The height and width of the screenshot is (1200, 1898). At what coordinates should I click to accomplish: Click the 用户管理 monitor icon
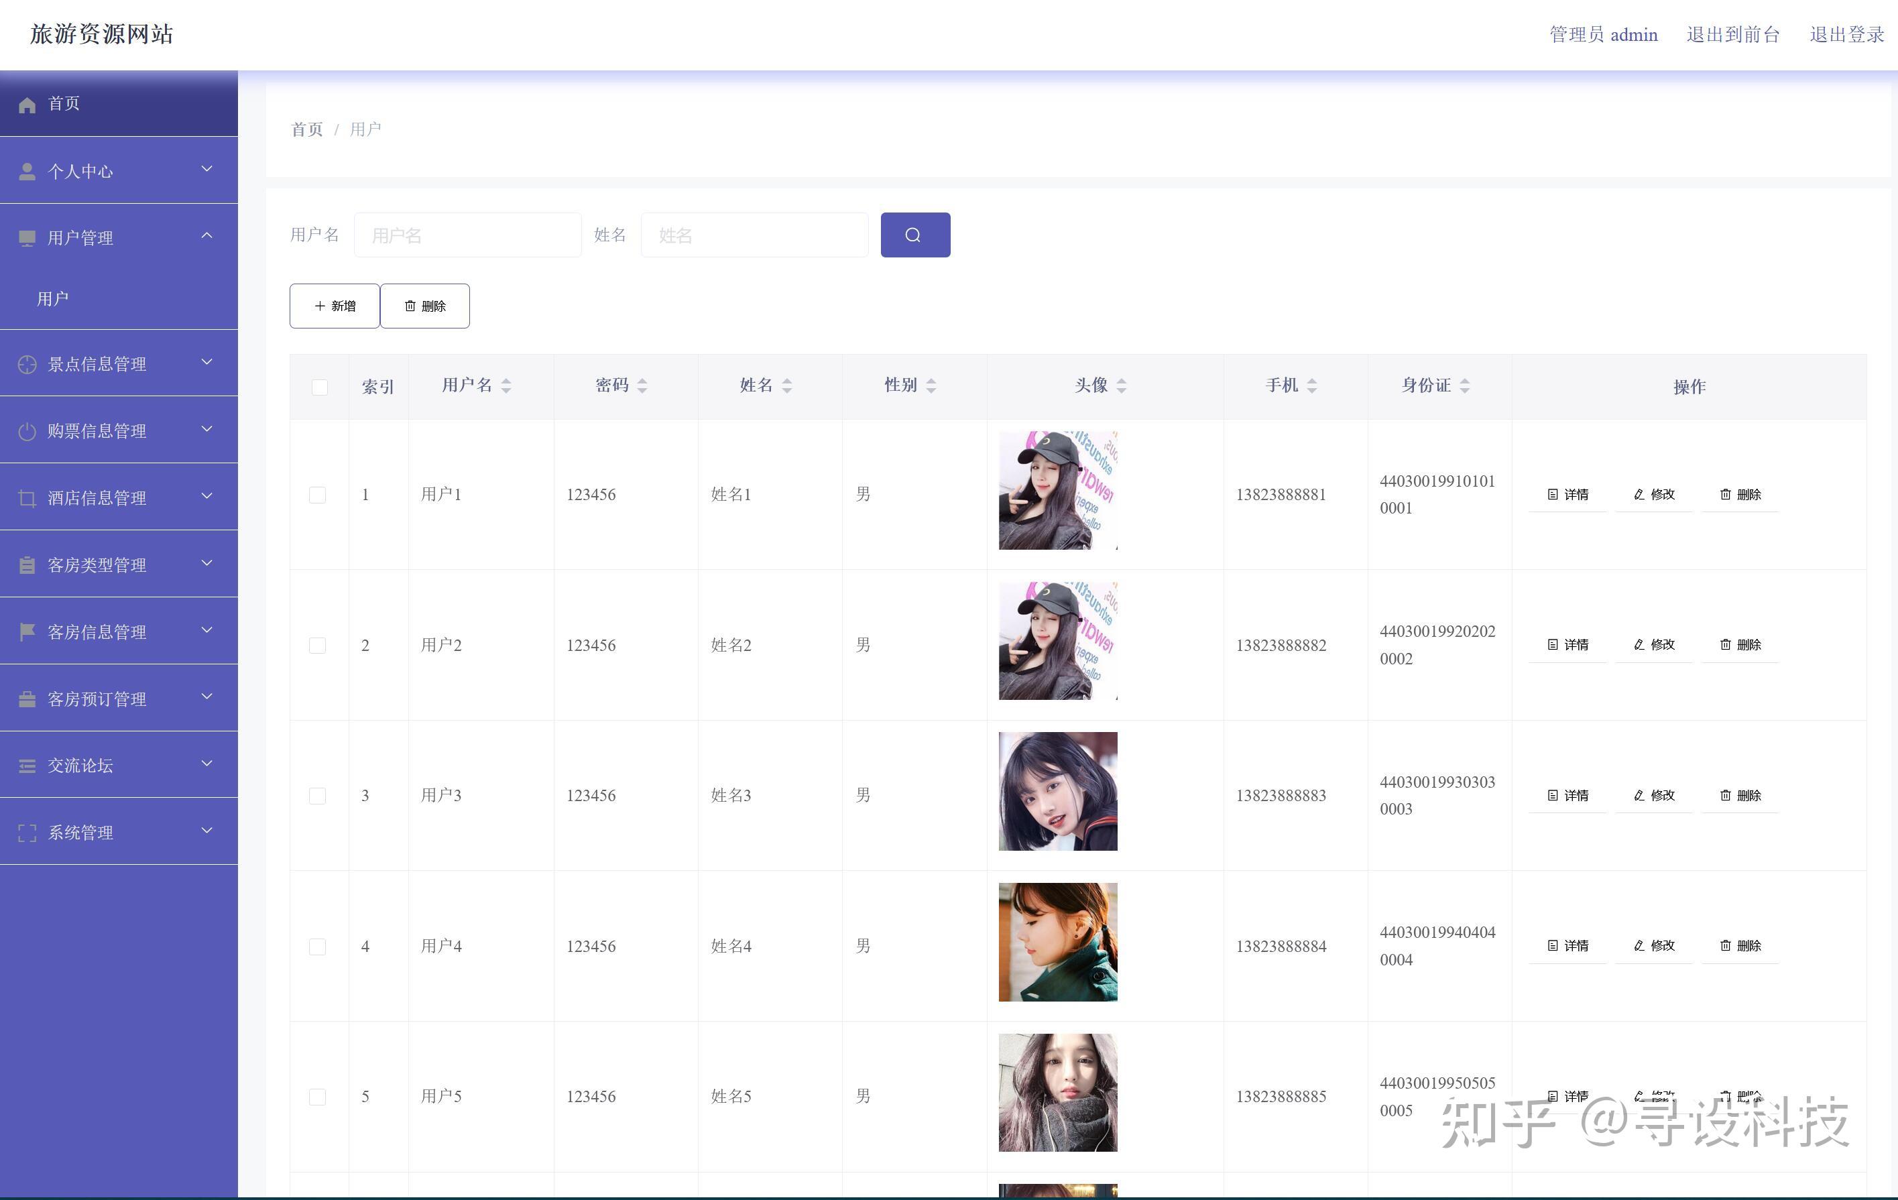coord(26,237)
